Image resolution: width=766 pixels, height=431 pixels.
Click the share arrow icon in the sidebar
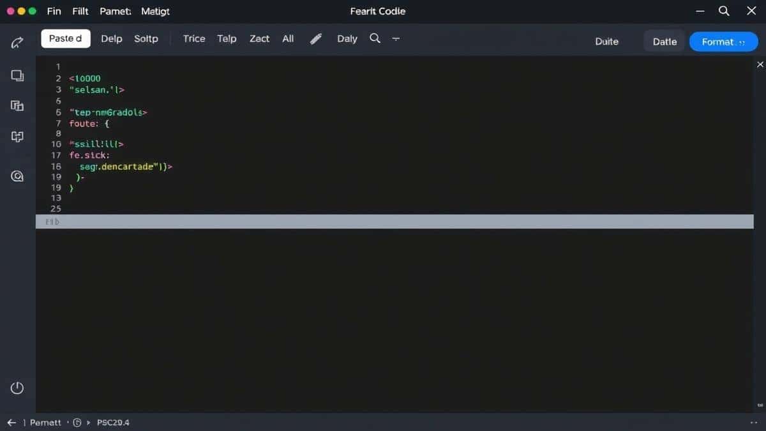click(x=17, y=42)
